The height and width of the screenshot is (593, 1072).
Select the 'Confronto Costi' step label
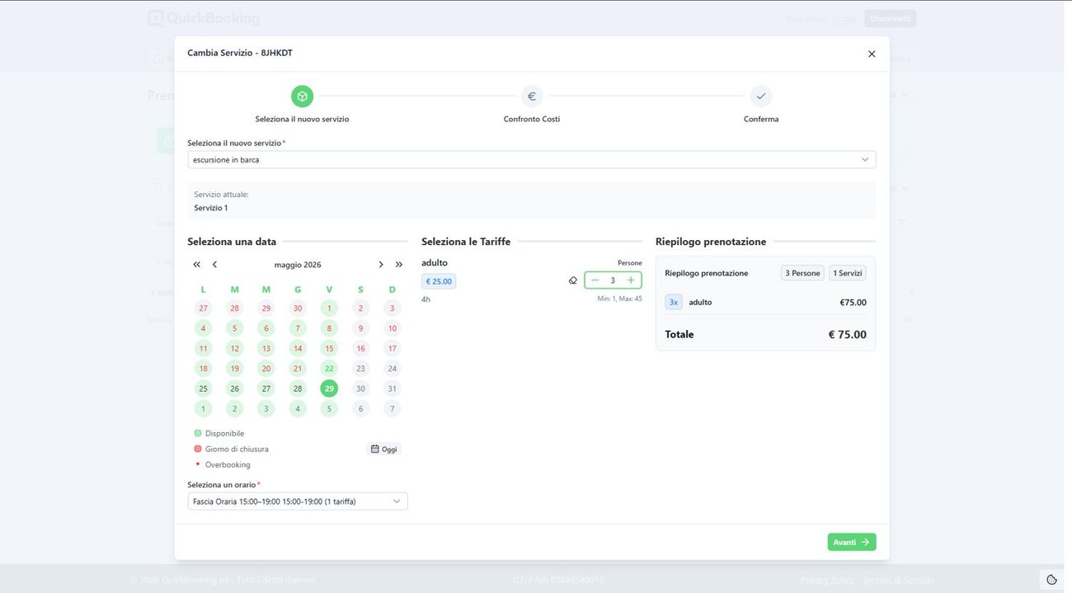[532, 119]
